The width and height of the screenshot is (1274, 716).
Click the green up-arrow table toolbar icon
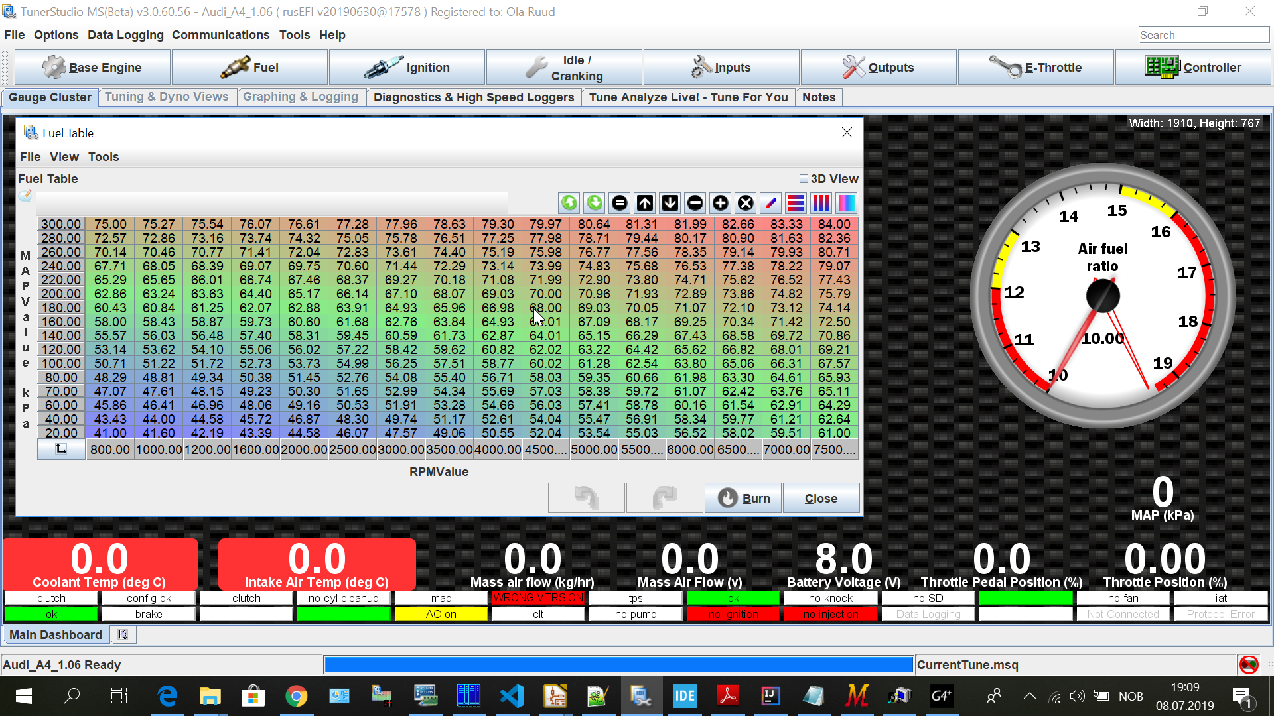pyautogui.click(x=569, y=203)
